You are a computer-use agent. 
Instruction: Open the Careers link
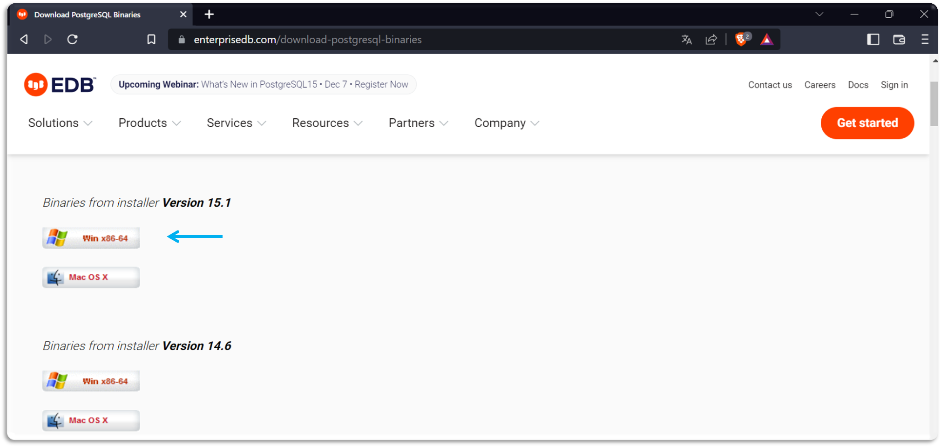(819, 85)
